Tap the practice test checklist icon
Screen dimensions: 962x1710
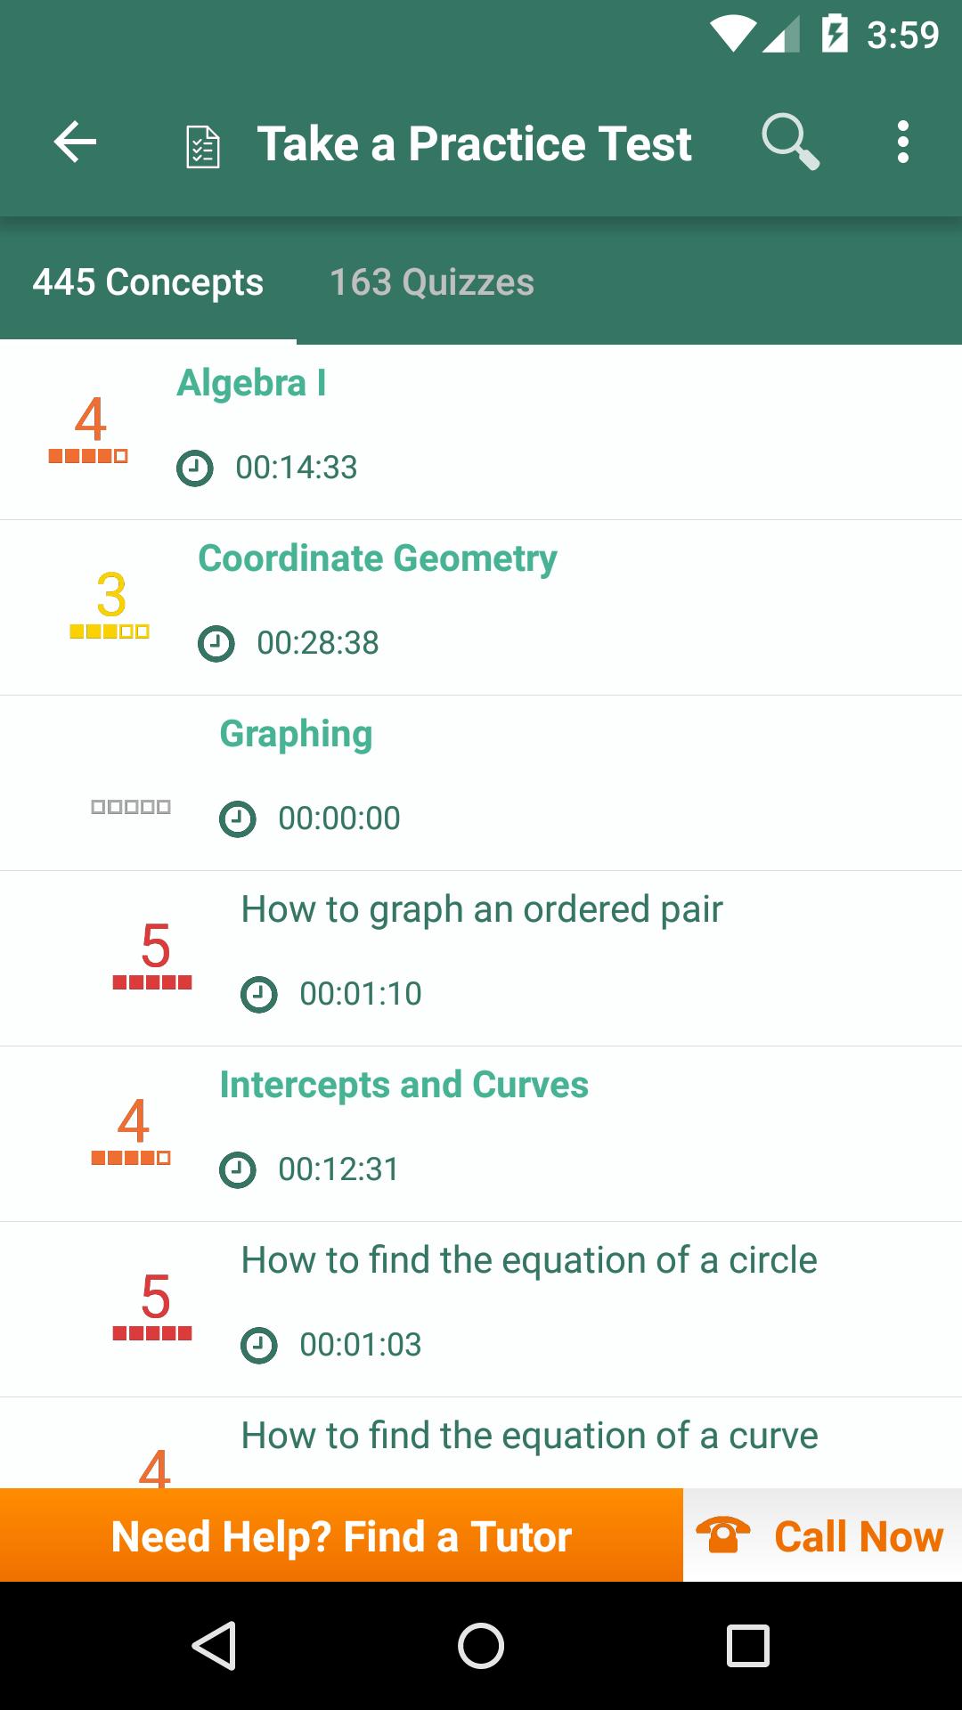click(x=203, y=147)
